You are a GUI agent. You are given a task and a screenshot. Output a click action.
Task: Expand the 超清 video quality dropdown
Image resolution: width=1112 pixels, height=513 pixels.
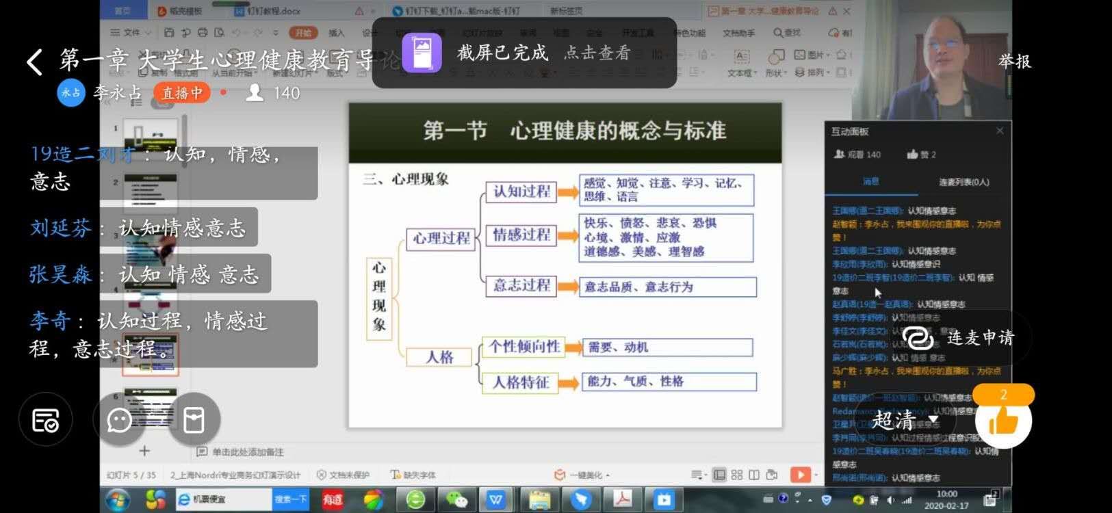[905, 419]
